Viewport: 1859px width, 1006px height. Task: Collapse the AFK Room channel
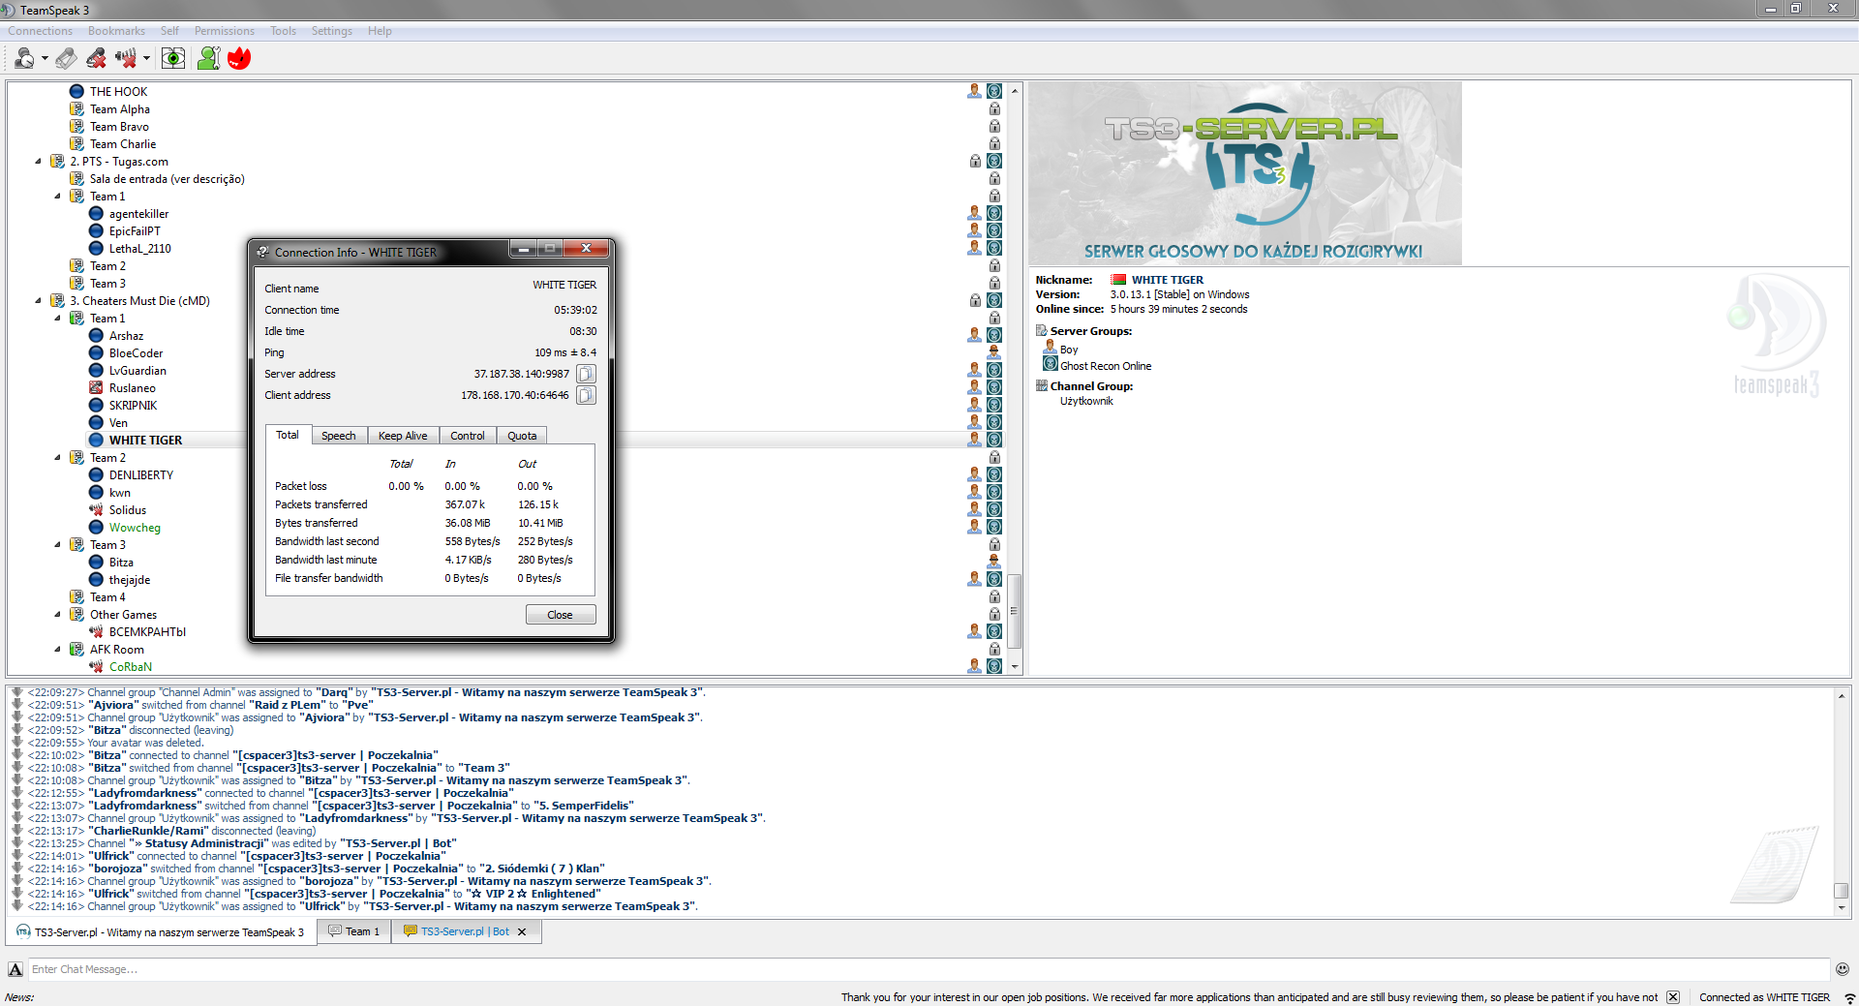[57, 650]
